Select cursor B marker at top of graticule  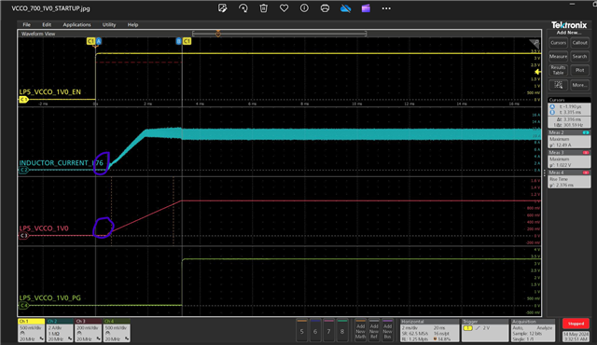coord(178,41)
